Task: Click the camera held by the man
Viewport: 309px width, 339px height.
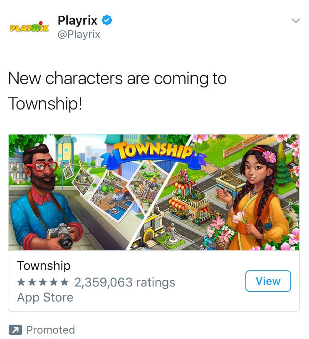Action: [x=61, y=235]
